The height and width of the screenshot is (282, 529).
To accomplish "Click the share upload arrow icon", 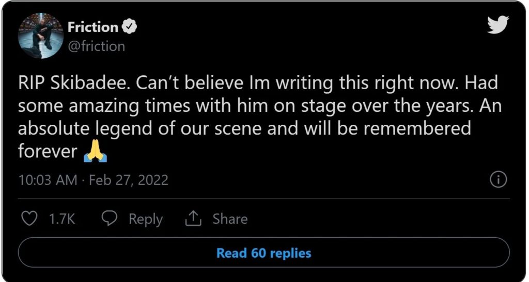I will coord(193,219).
